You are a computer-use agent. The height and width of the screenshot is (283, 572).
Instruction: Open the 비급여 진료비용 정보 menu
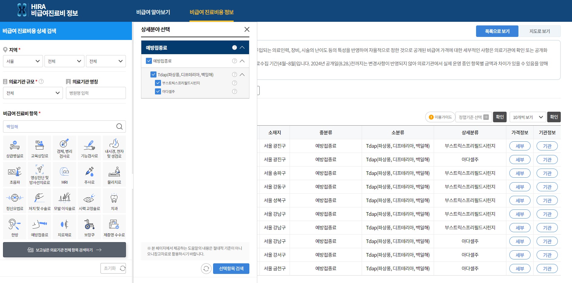[x=212, y=12]
